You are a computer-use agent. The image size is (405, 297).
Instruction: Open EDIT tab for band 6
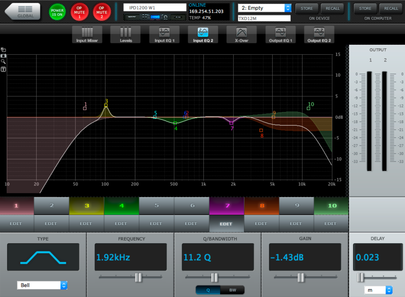[191, 224]
